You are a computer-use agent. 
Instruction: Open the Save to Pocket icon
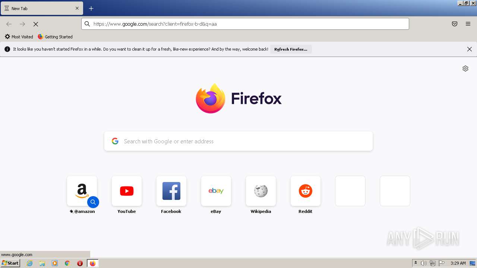click(x=455, y=24)
